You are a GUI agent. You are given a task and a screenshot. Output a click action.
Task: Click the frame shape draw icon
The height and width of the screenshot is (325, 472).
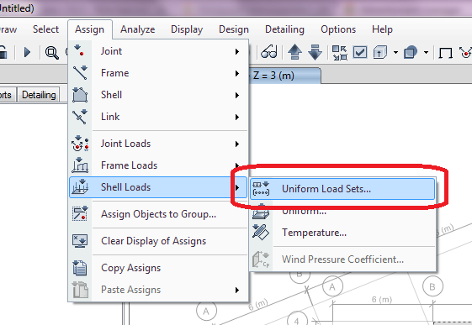445,53
